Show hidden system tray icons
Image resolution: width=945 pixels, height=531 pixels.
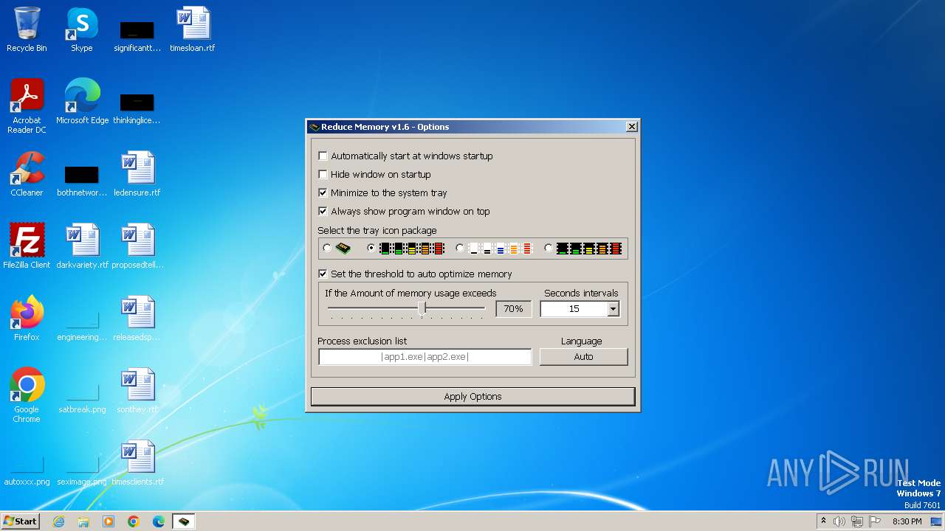tap(823, 521)
